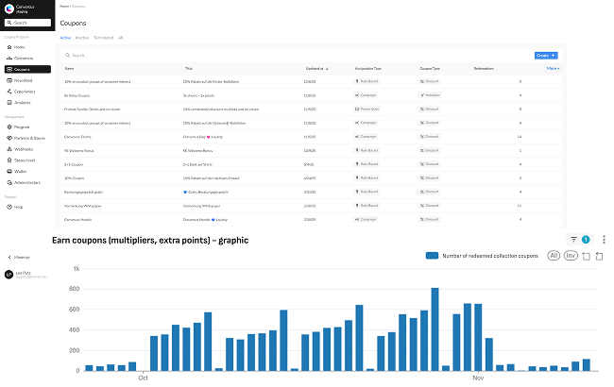The height and width of the screenshot is (387, 614).
Task: Switch to the Active coupons tab
Action: coord(65,38)
